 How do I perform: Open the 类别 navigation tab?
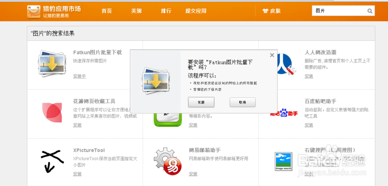click(136, 11)
